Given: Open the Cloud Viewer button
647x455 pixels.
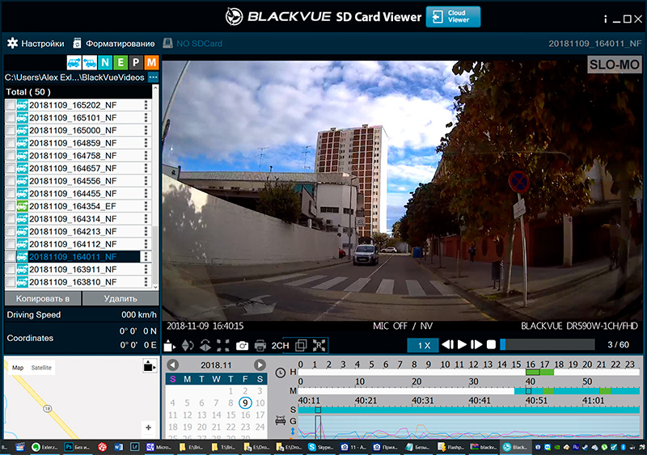Looking at the screenshot, I should [453, 17].
